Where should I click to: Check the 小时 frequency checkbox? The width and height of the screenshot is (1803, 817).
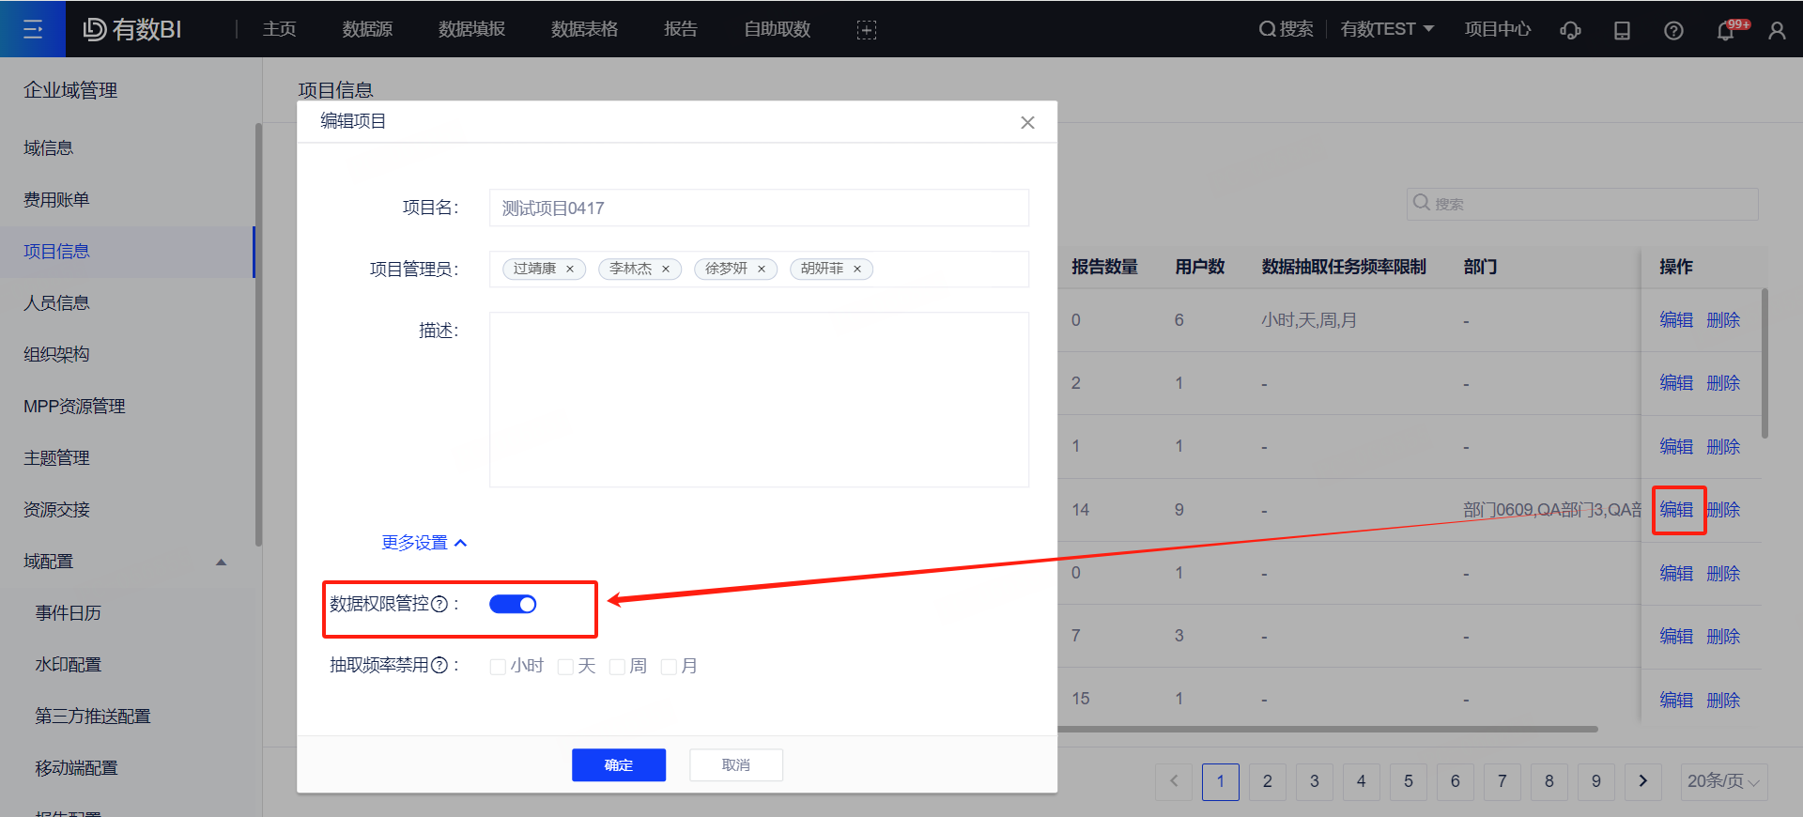click(498, 667)
